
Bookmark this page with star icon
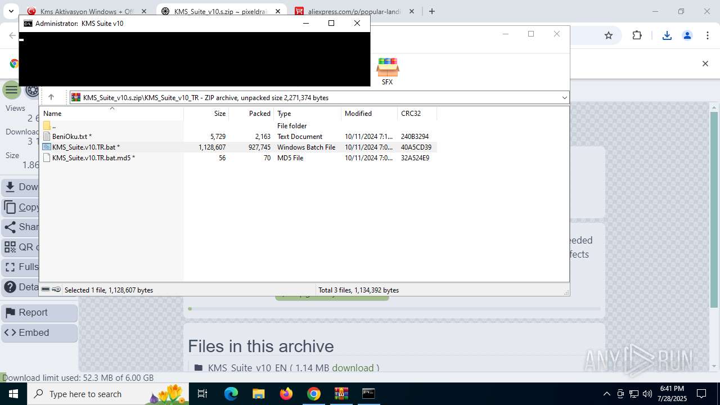click(608, 35)
